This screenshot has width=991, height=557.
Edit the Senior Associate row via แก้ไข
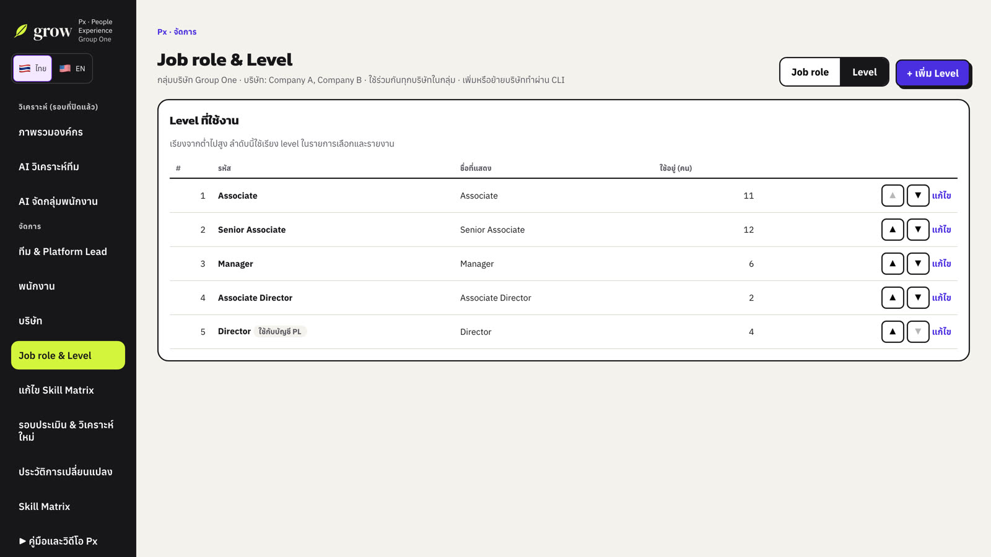(941, 230)
